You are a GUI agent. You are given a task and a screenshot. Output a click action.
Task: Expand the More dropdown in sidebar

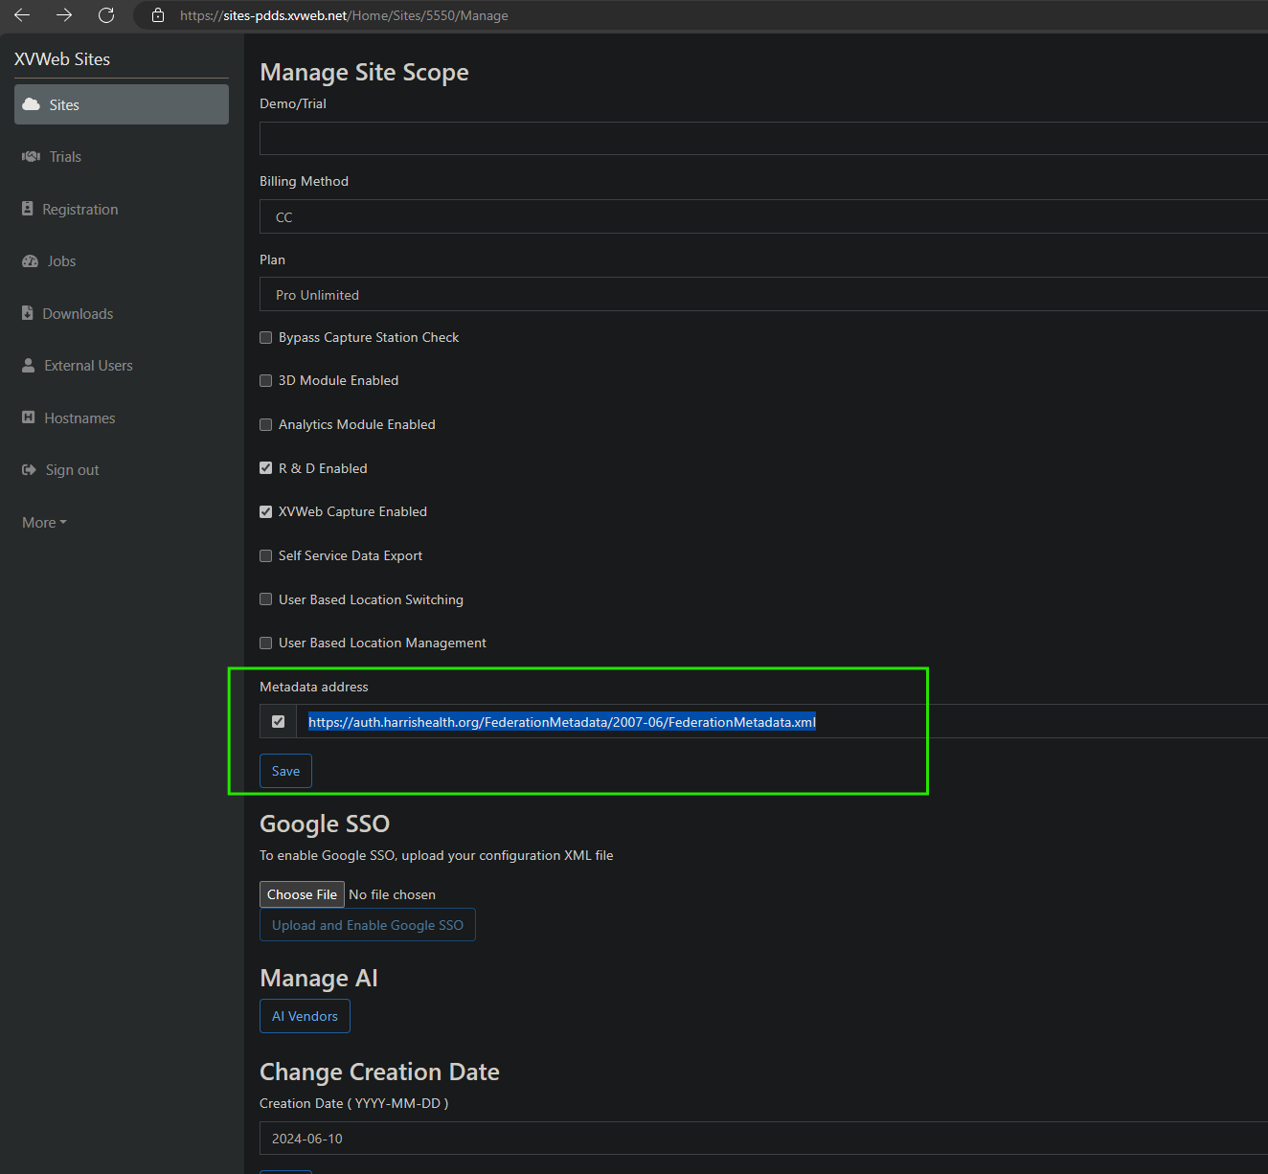pyautogui.click(x=44, y=522)
